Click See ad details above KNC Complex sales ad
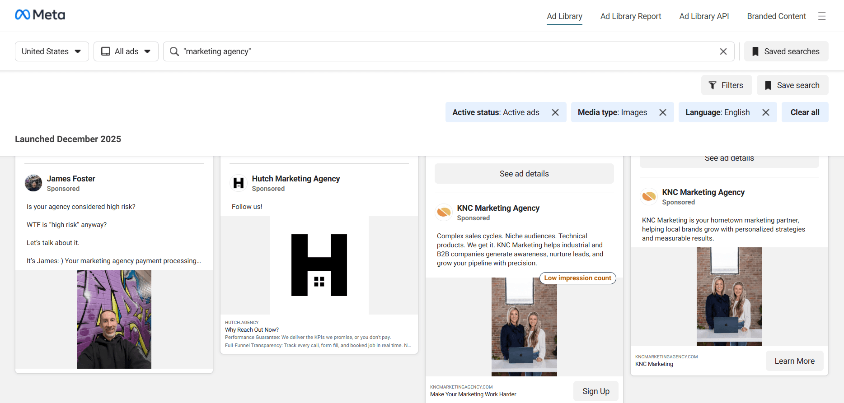 pos(524,174)
